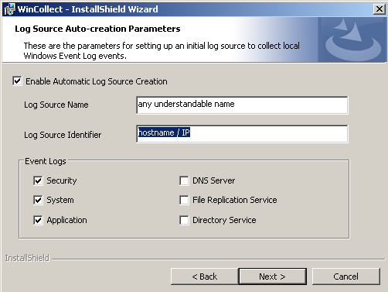Close the InstallShield Wizard window

379,9
